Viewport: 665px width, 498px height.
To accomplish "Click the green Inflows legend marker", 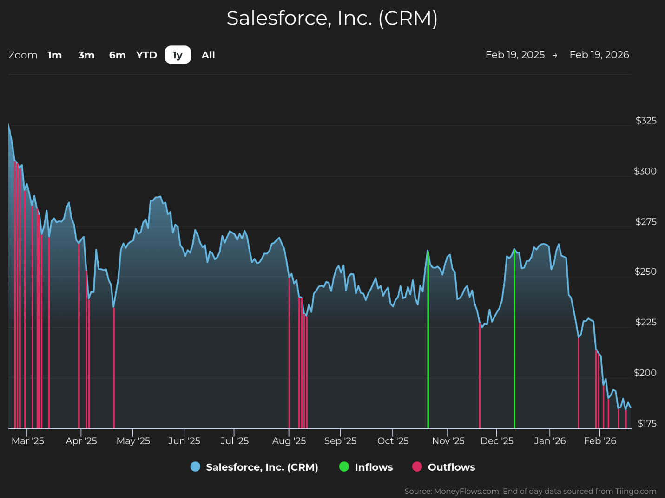I will click(x=344, y=467).
